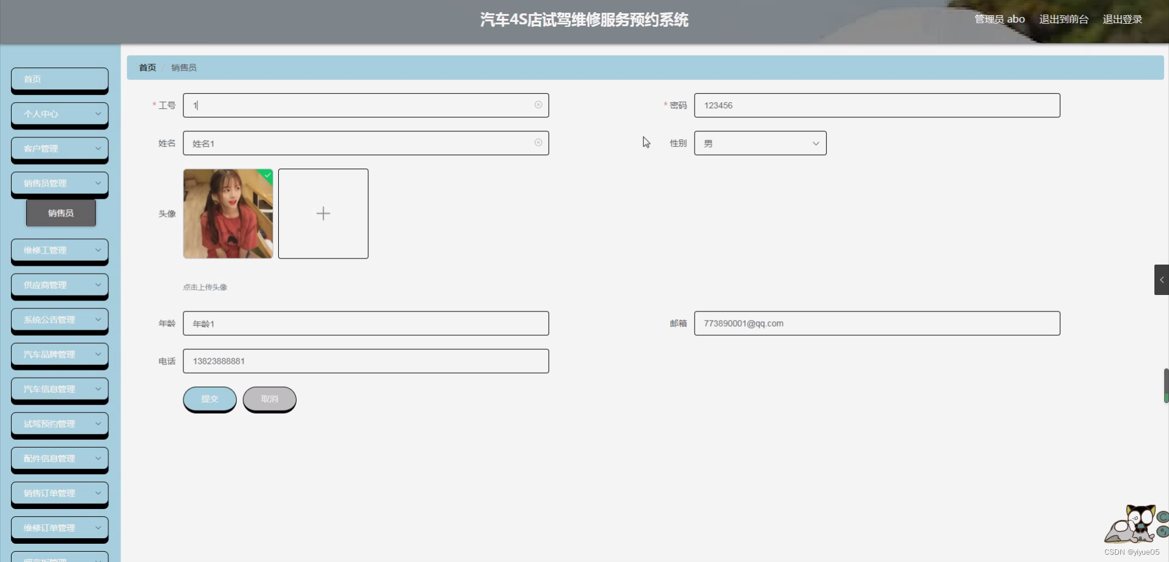Click the 取消 cancel button
This screenshot has height=562, width=1169.
pos(269,398)
